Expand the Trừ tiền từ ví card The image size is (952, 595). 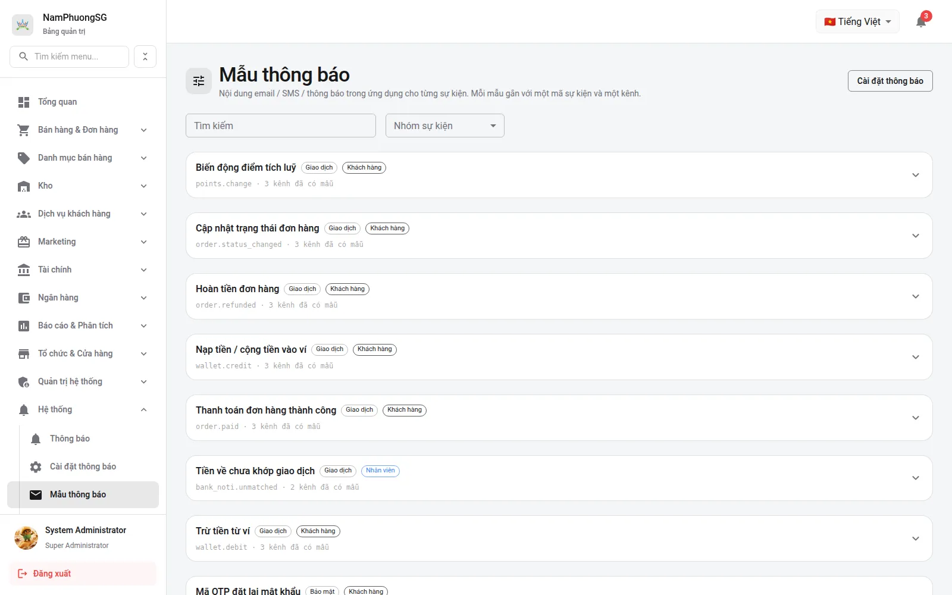[916, 538]
